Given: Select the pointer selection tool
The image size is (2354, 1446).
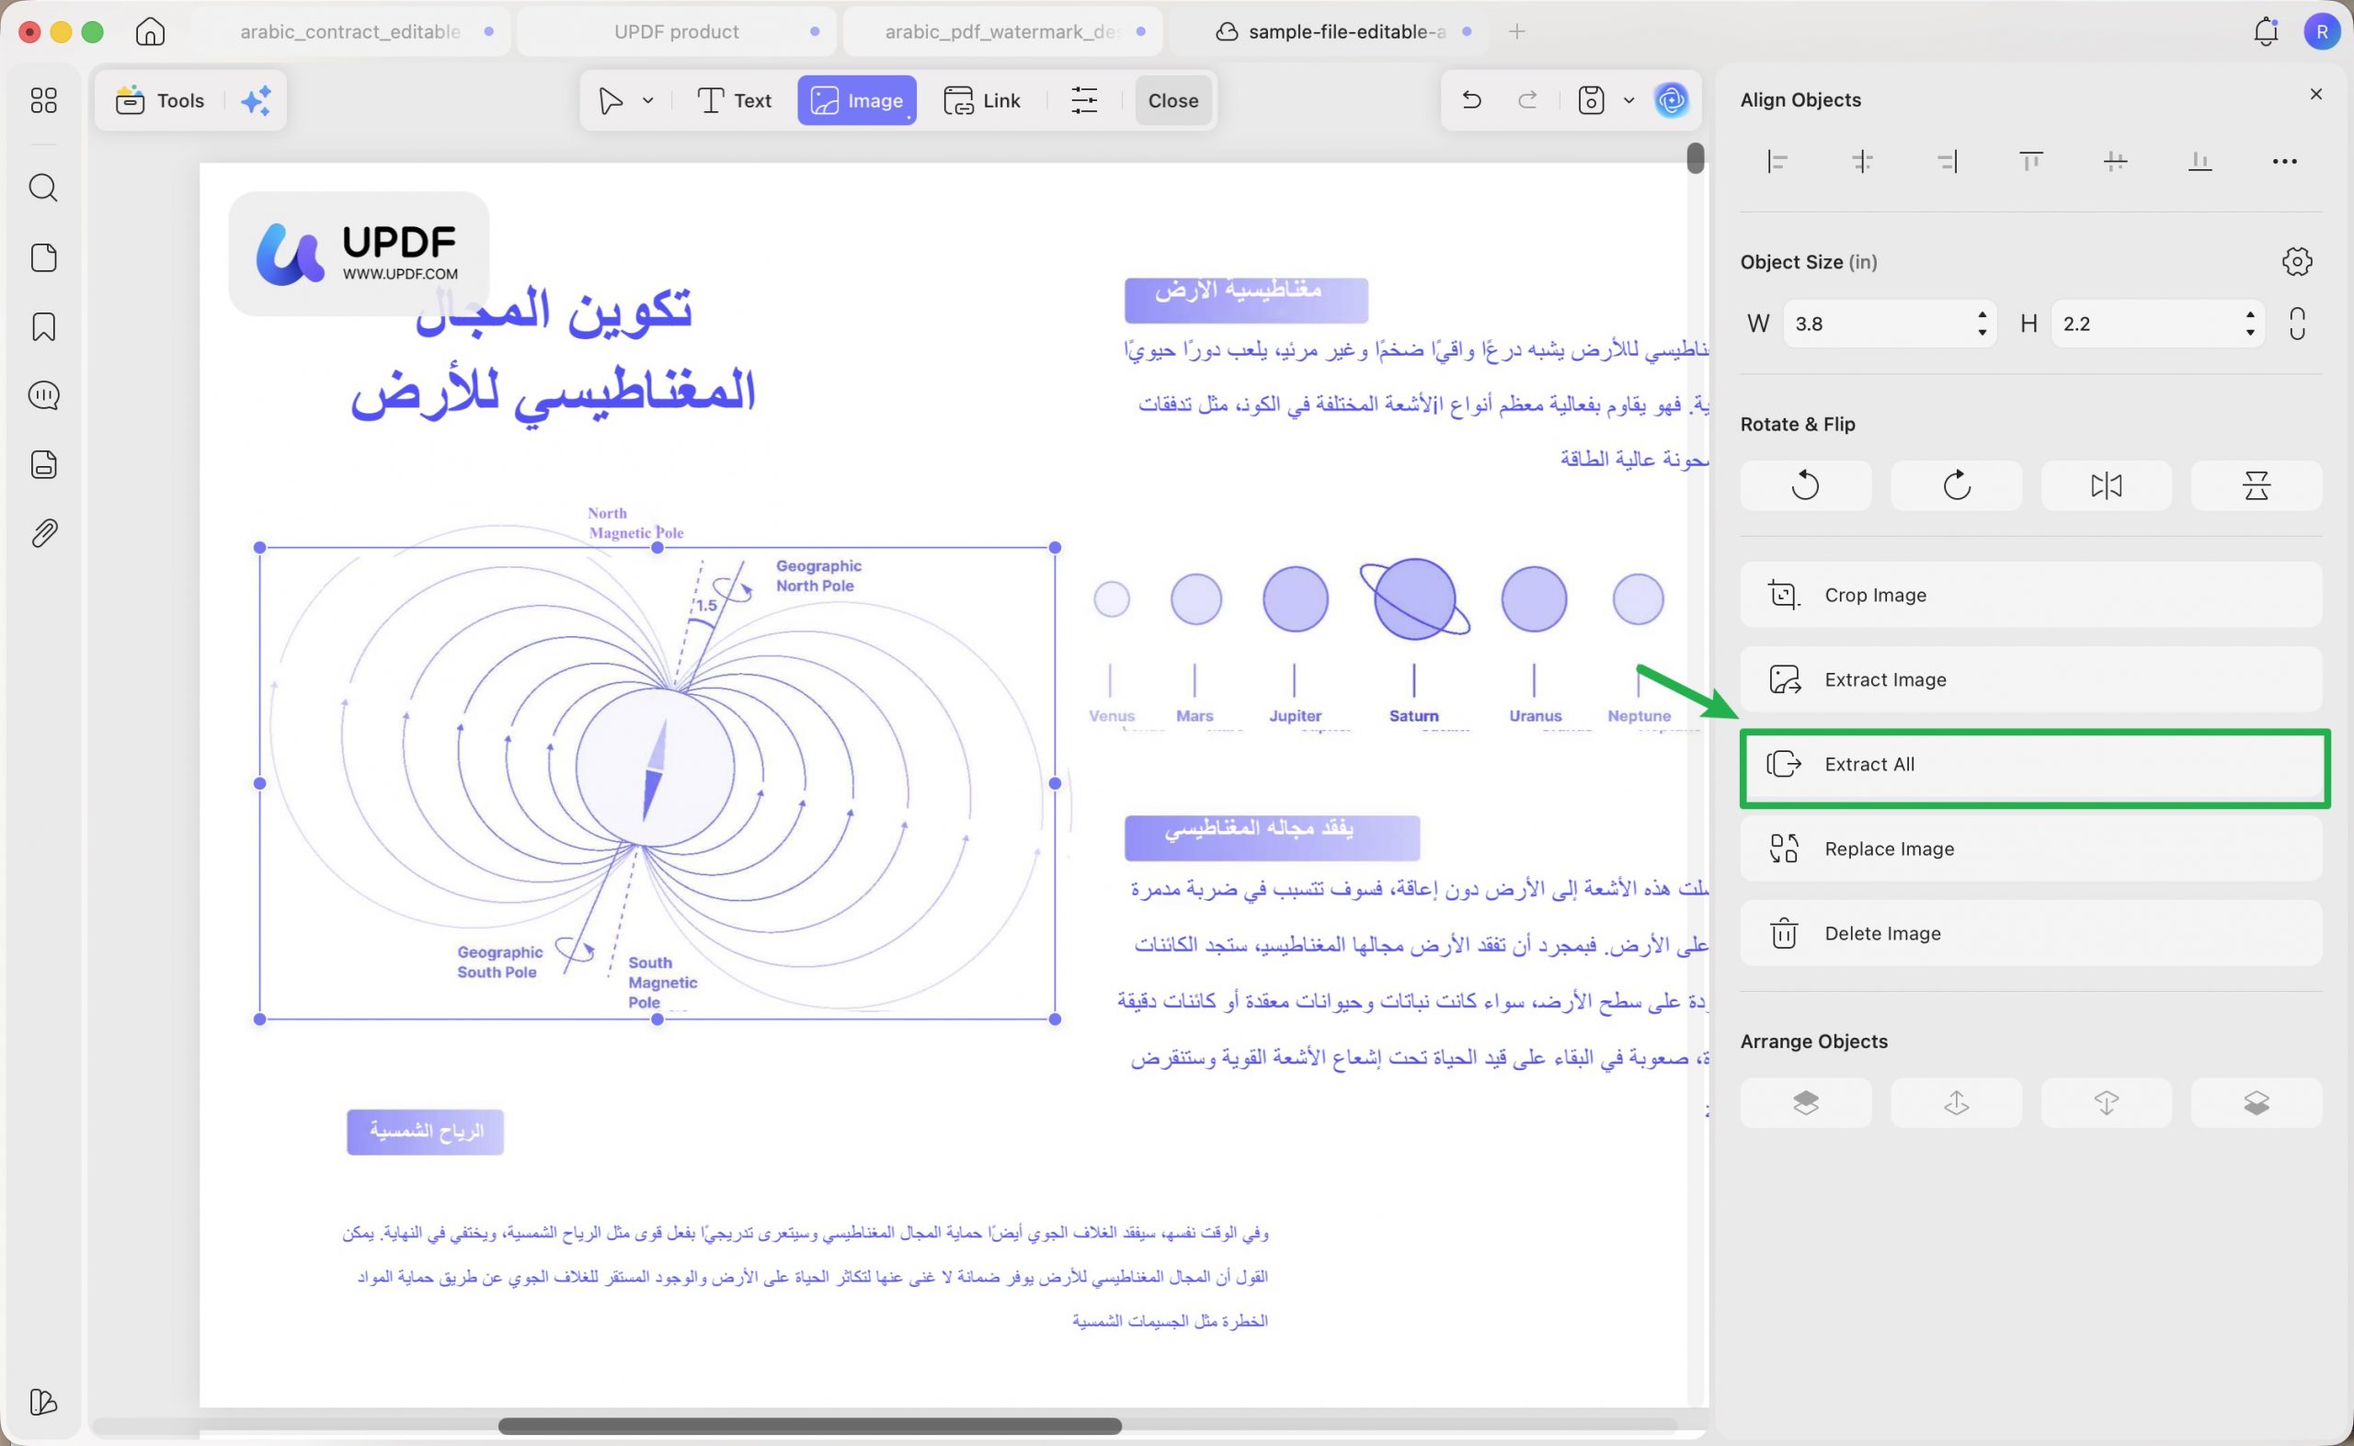Looking at the screenshot, I should point(611,100).
